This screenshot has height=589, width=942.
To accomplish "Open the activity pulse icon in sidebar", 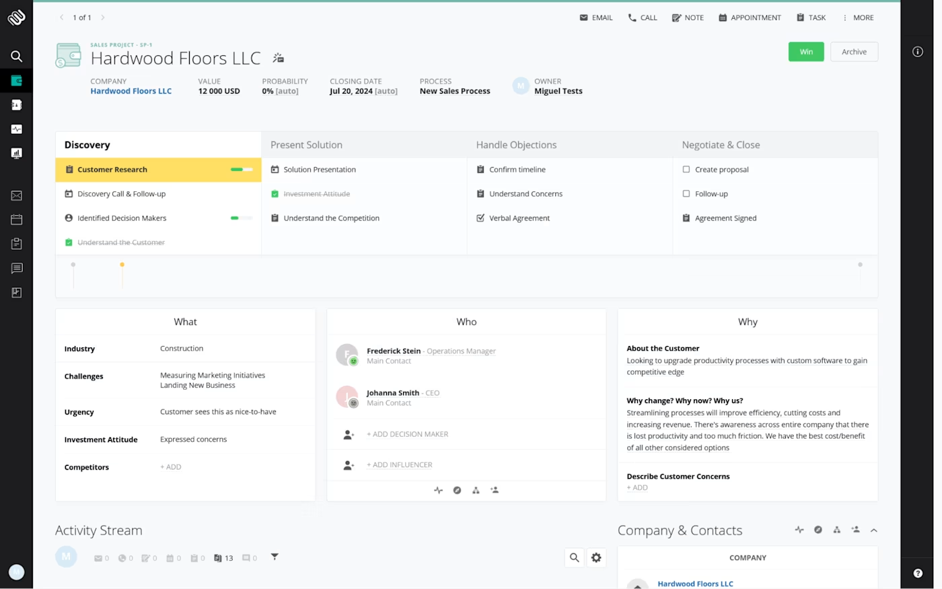I will click(x=16, y=129).
